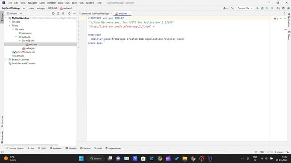Open the File menu
The height and width of the screenshot is (163, 291).
click(10, 3)
